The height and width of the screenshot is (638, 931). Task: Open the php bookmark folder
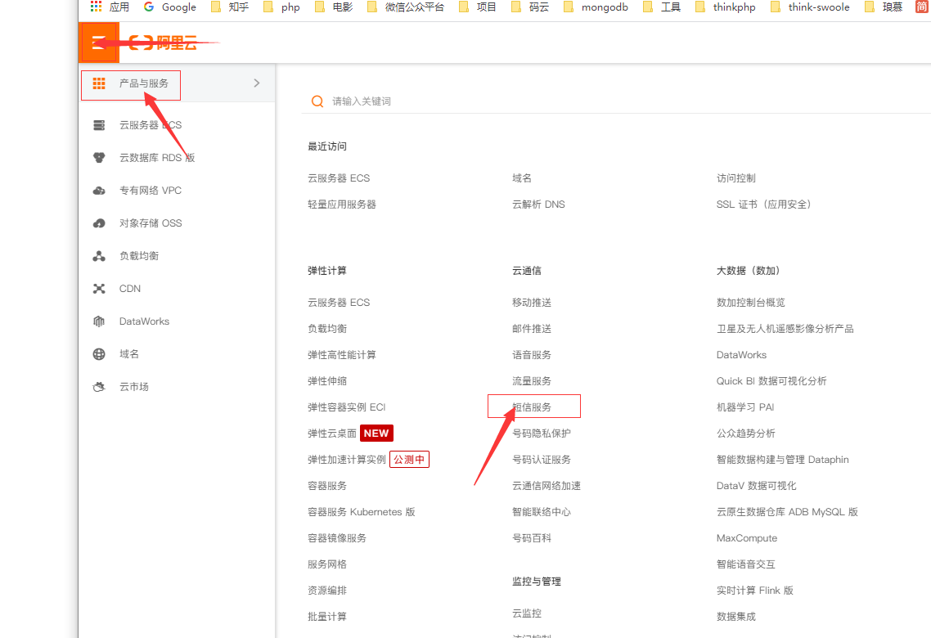point(282,7)
